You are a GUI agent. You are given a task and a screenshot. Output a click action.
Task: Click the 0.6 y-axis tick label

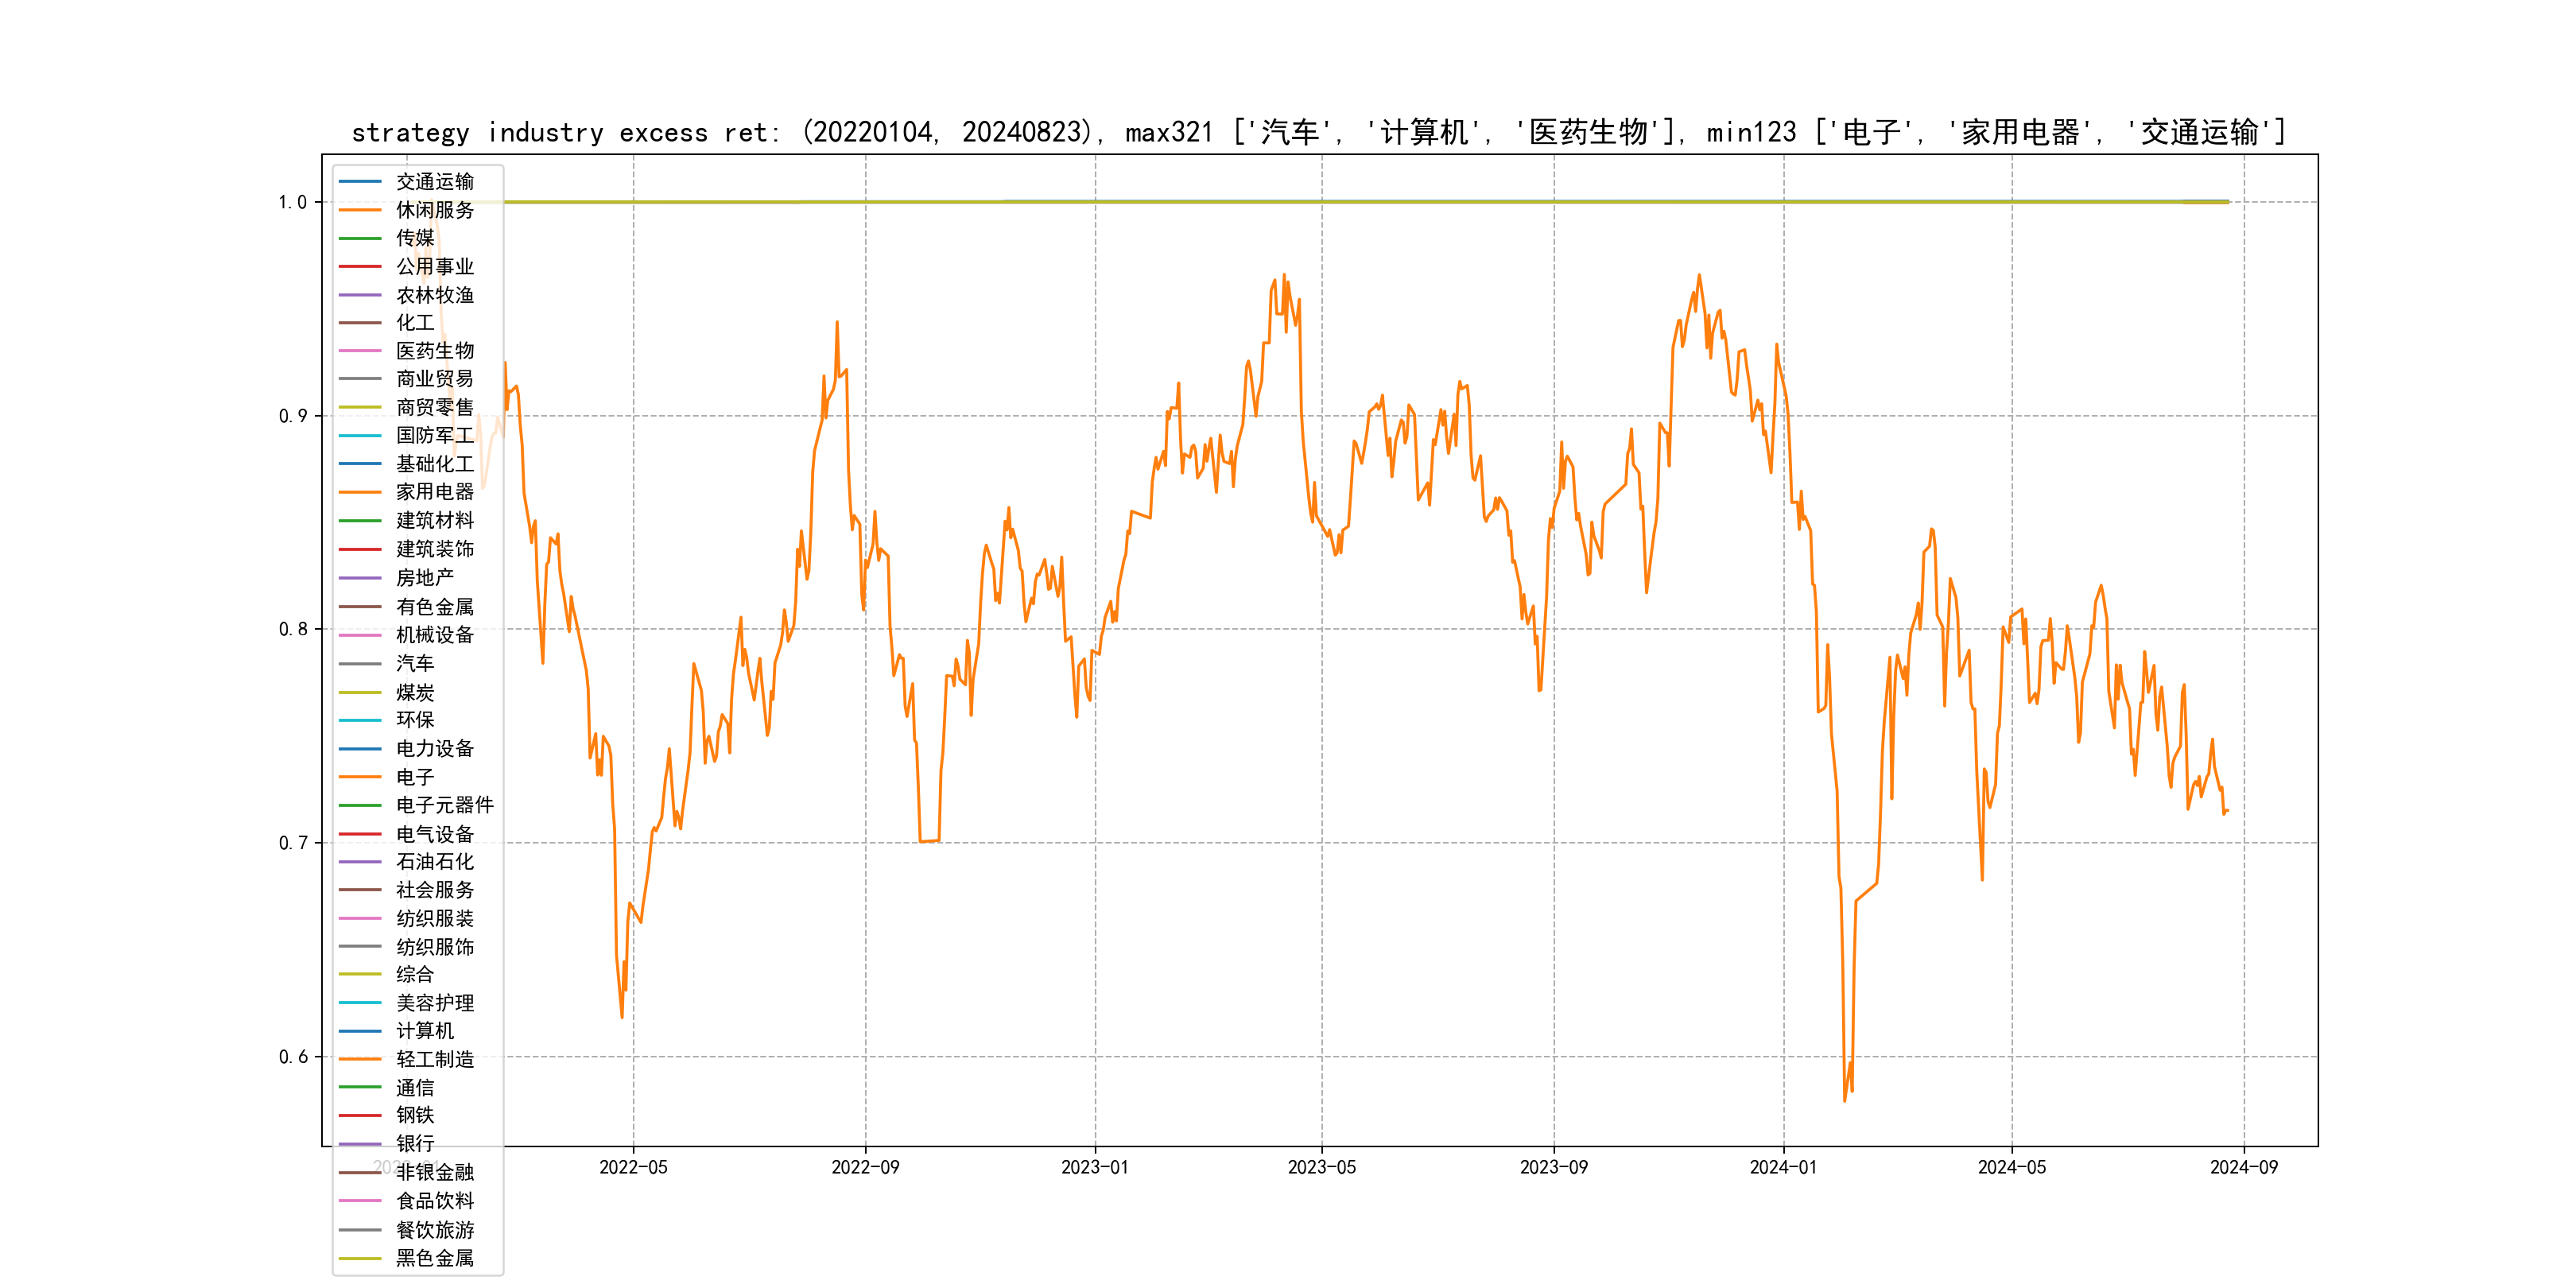pyautogui.click(x=293, y=1057)
